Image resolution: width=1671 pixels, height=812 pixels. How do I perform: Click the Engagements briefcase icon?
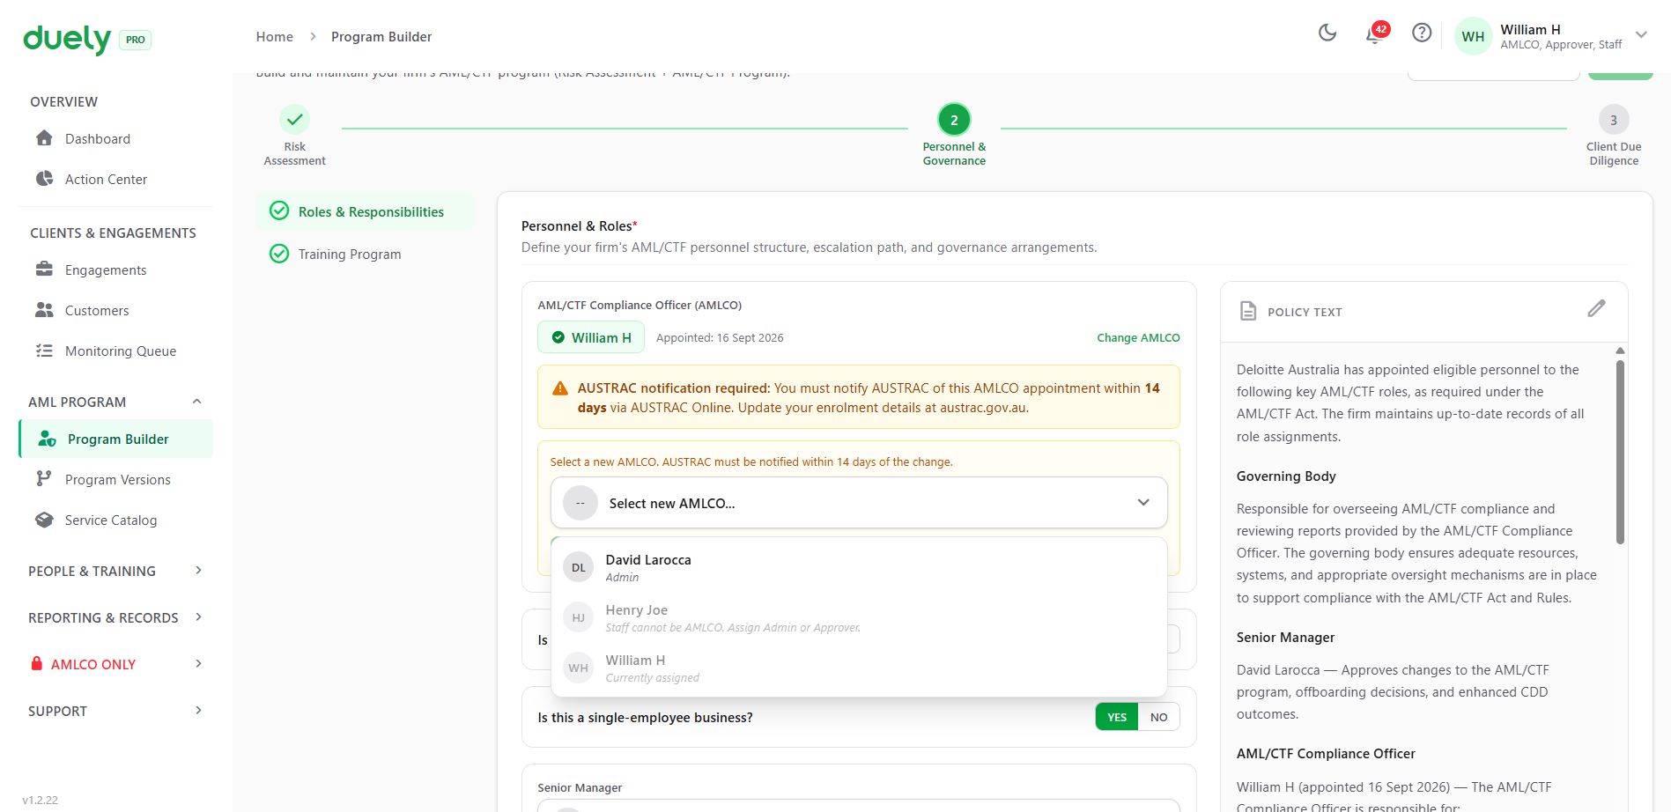44,269
